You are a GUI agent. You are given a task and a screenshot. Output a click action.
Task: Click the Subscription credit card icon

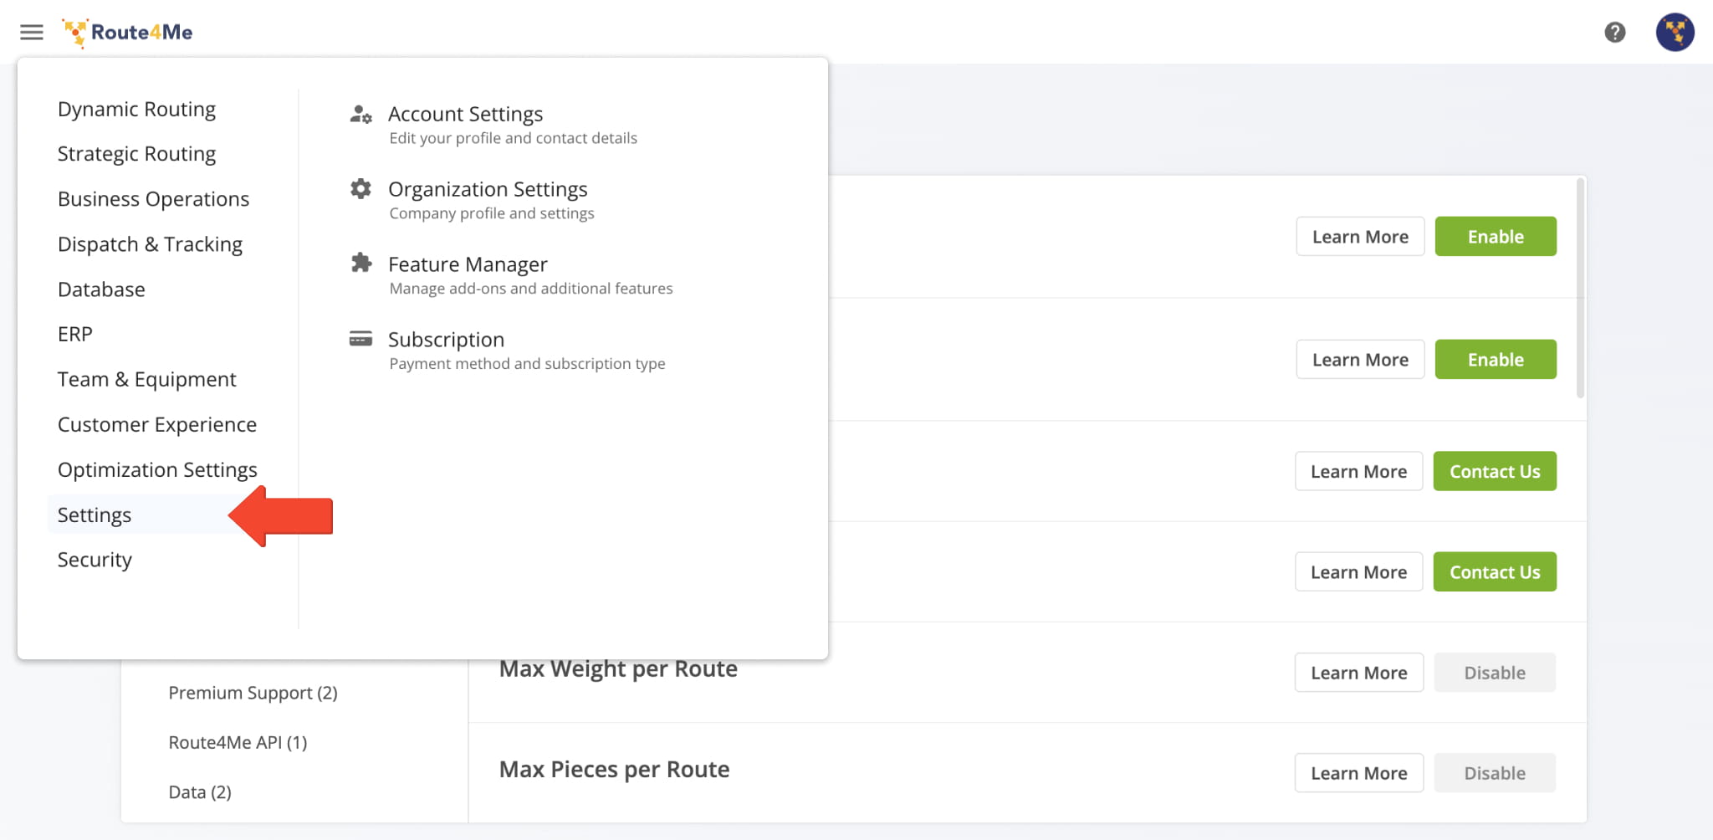(x=360, y=339)
